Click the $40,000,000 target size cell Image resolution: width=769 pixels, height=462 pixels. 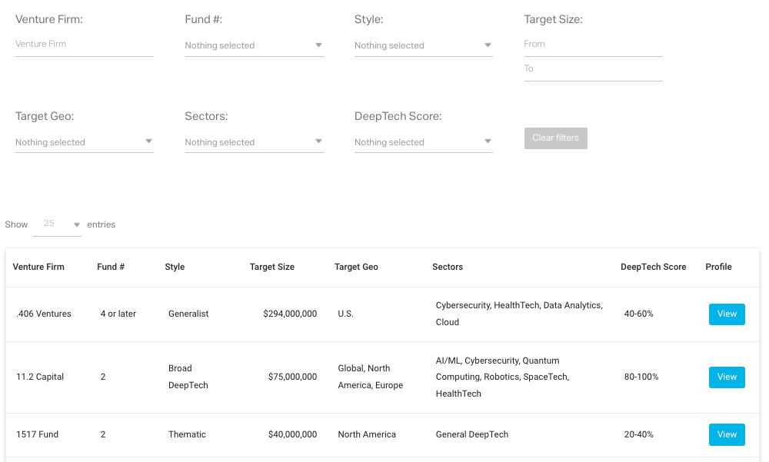[x=292, y=434]
